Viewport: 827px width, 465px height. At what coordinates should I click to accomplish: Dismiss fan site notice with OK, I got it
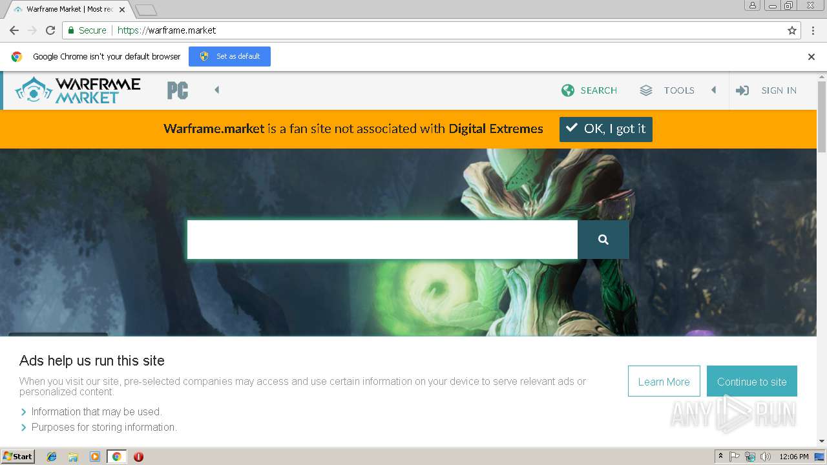[606, 129]
